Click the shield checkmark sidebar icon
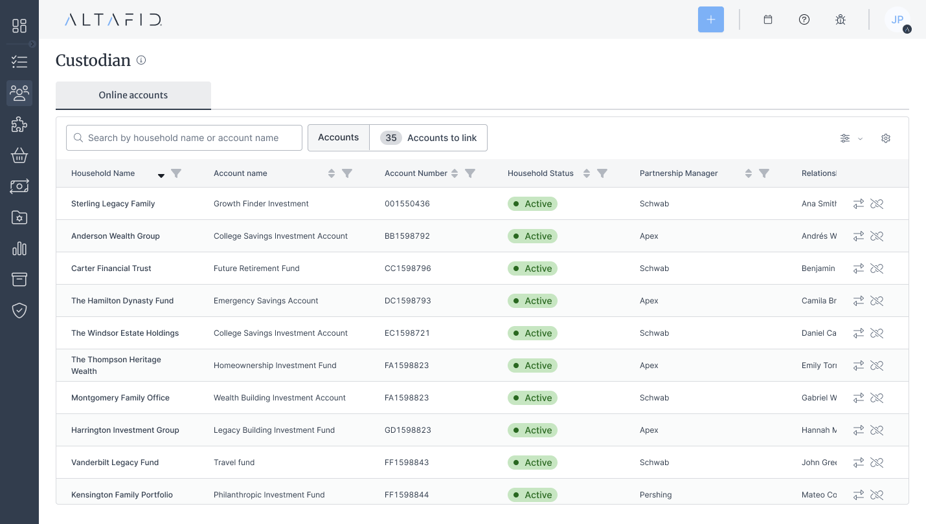The width and height of the screenshot is (926, 524). point(19,311)
